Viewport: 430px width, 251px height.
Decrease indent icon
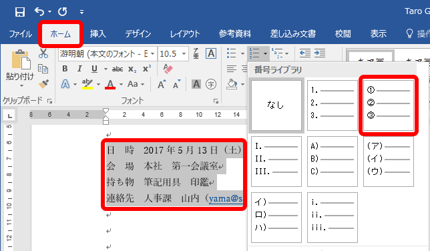[305, 53]
